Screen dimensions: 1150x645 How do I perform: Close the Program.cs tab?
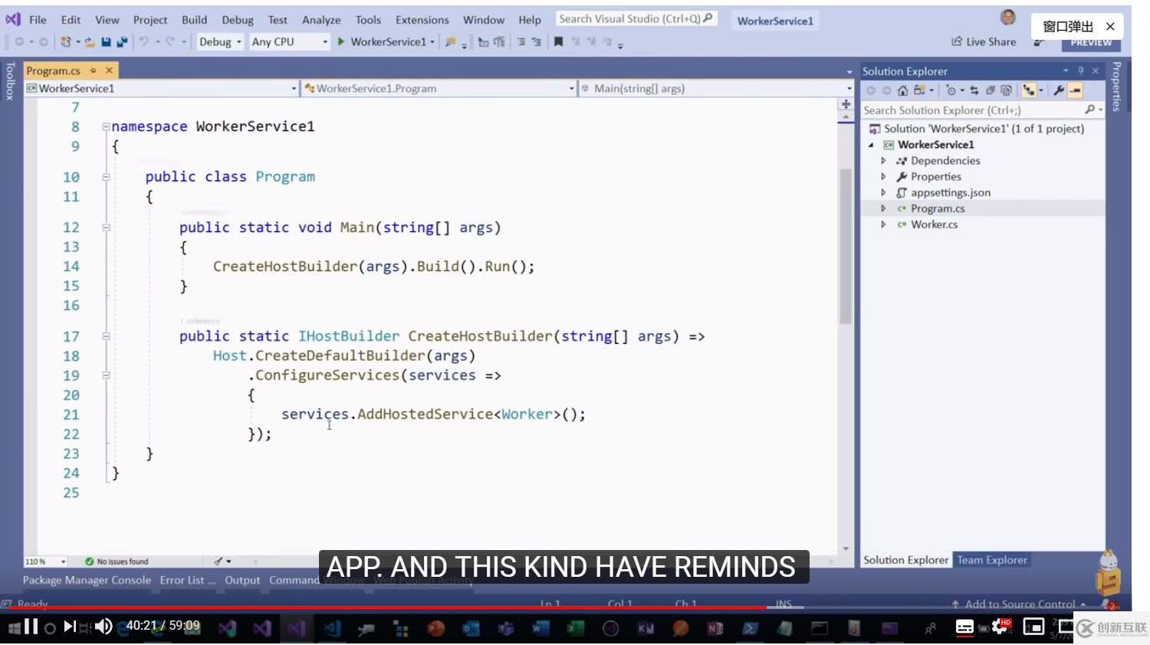point(109,70)
